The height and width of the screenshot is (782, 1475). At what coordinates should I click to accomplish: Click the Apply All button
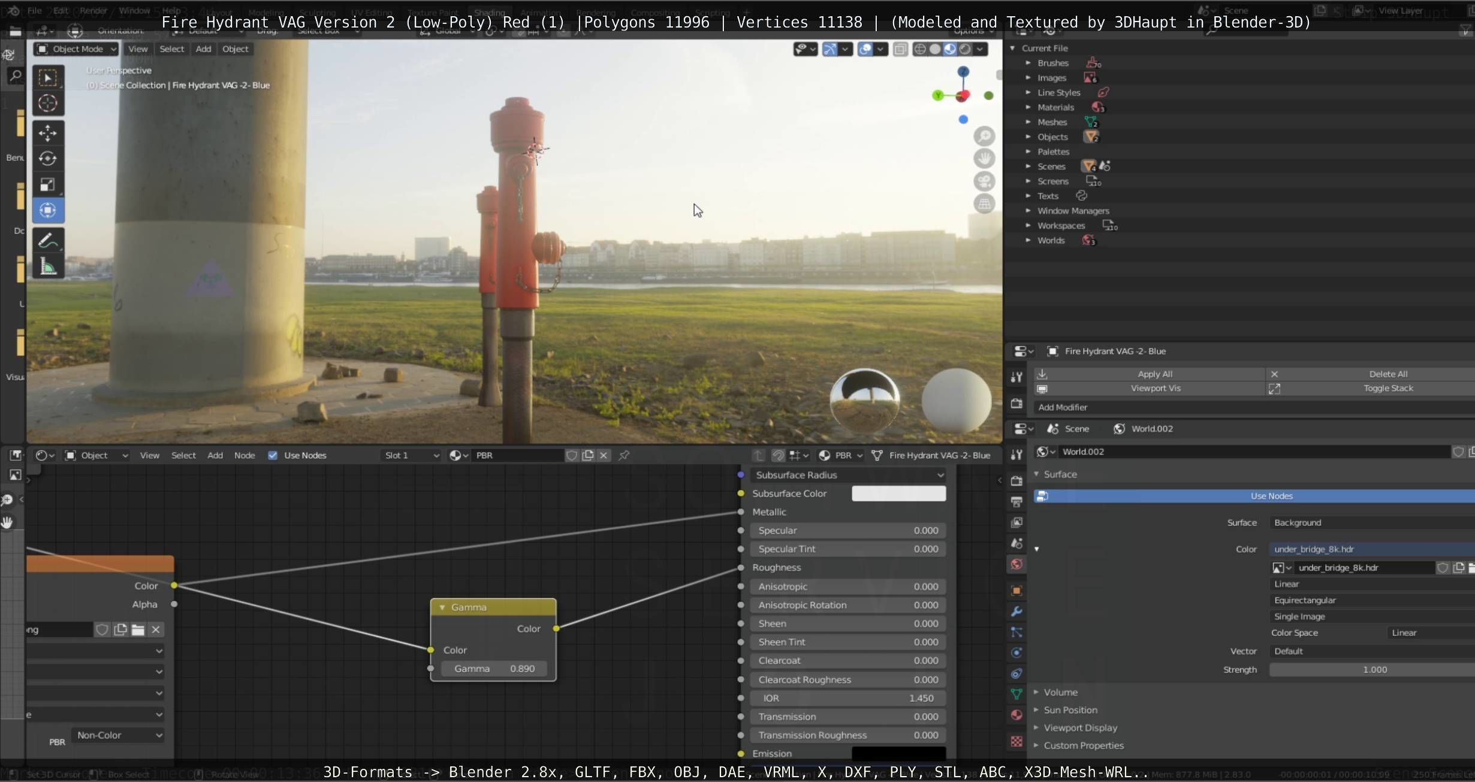pyautogui.click(x=1154, y=374)
